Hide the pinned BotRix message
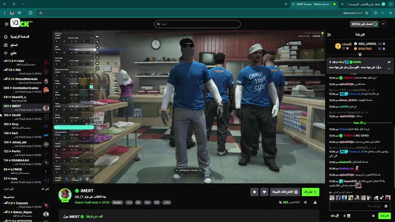Image resolution: width=395 pixels, height=222 pixels. 389,62
